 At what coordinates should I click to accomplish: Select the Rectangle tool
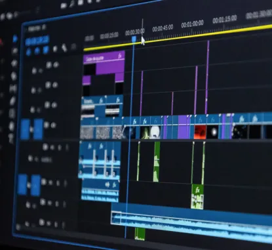[12, 114]
